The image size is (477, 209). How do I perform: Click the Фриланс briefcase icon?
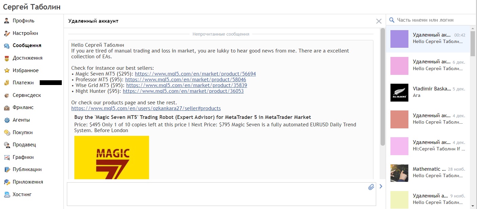pos(7,108)
